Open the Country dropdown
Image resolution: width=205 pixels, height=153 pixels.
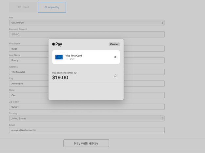tap(87, 118)
